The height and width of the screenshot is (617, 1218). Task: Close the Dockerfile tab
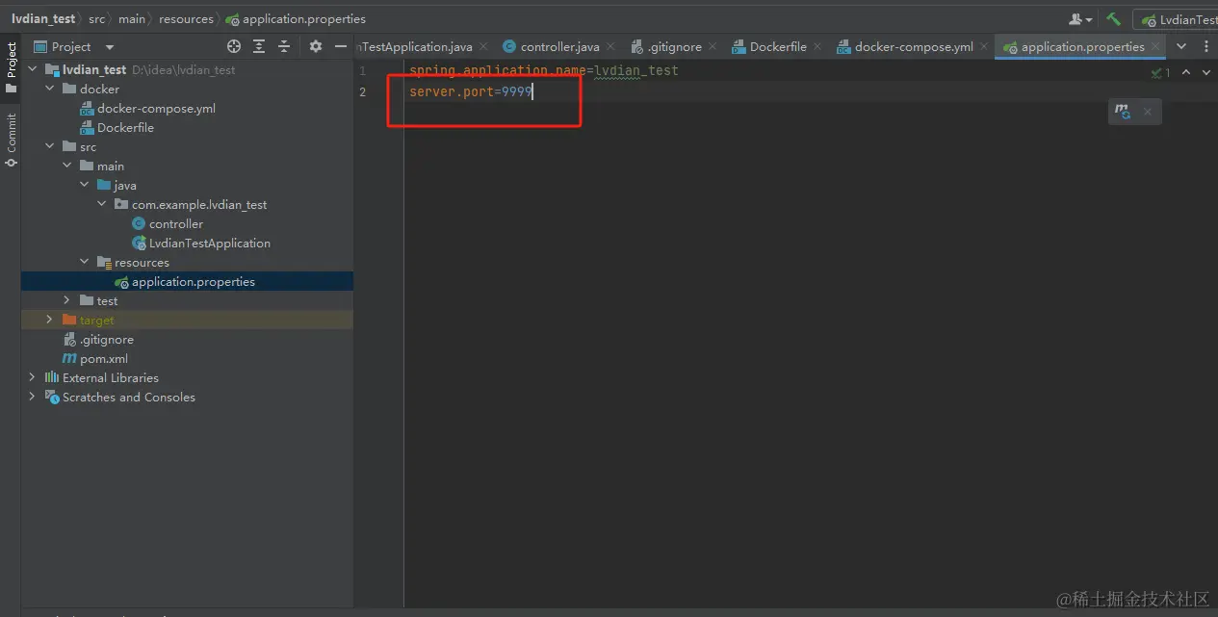(817, 46)
